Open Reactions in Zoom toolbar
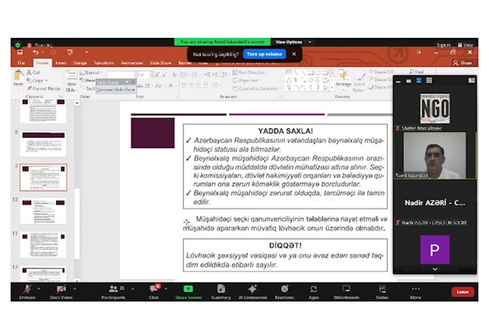489x322 pixels. point(285,292)
